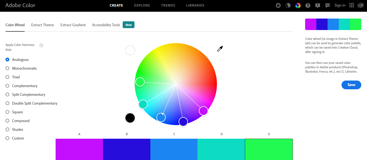Click the Save button
The image size is (367, 160).
click(351, 85)
